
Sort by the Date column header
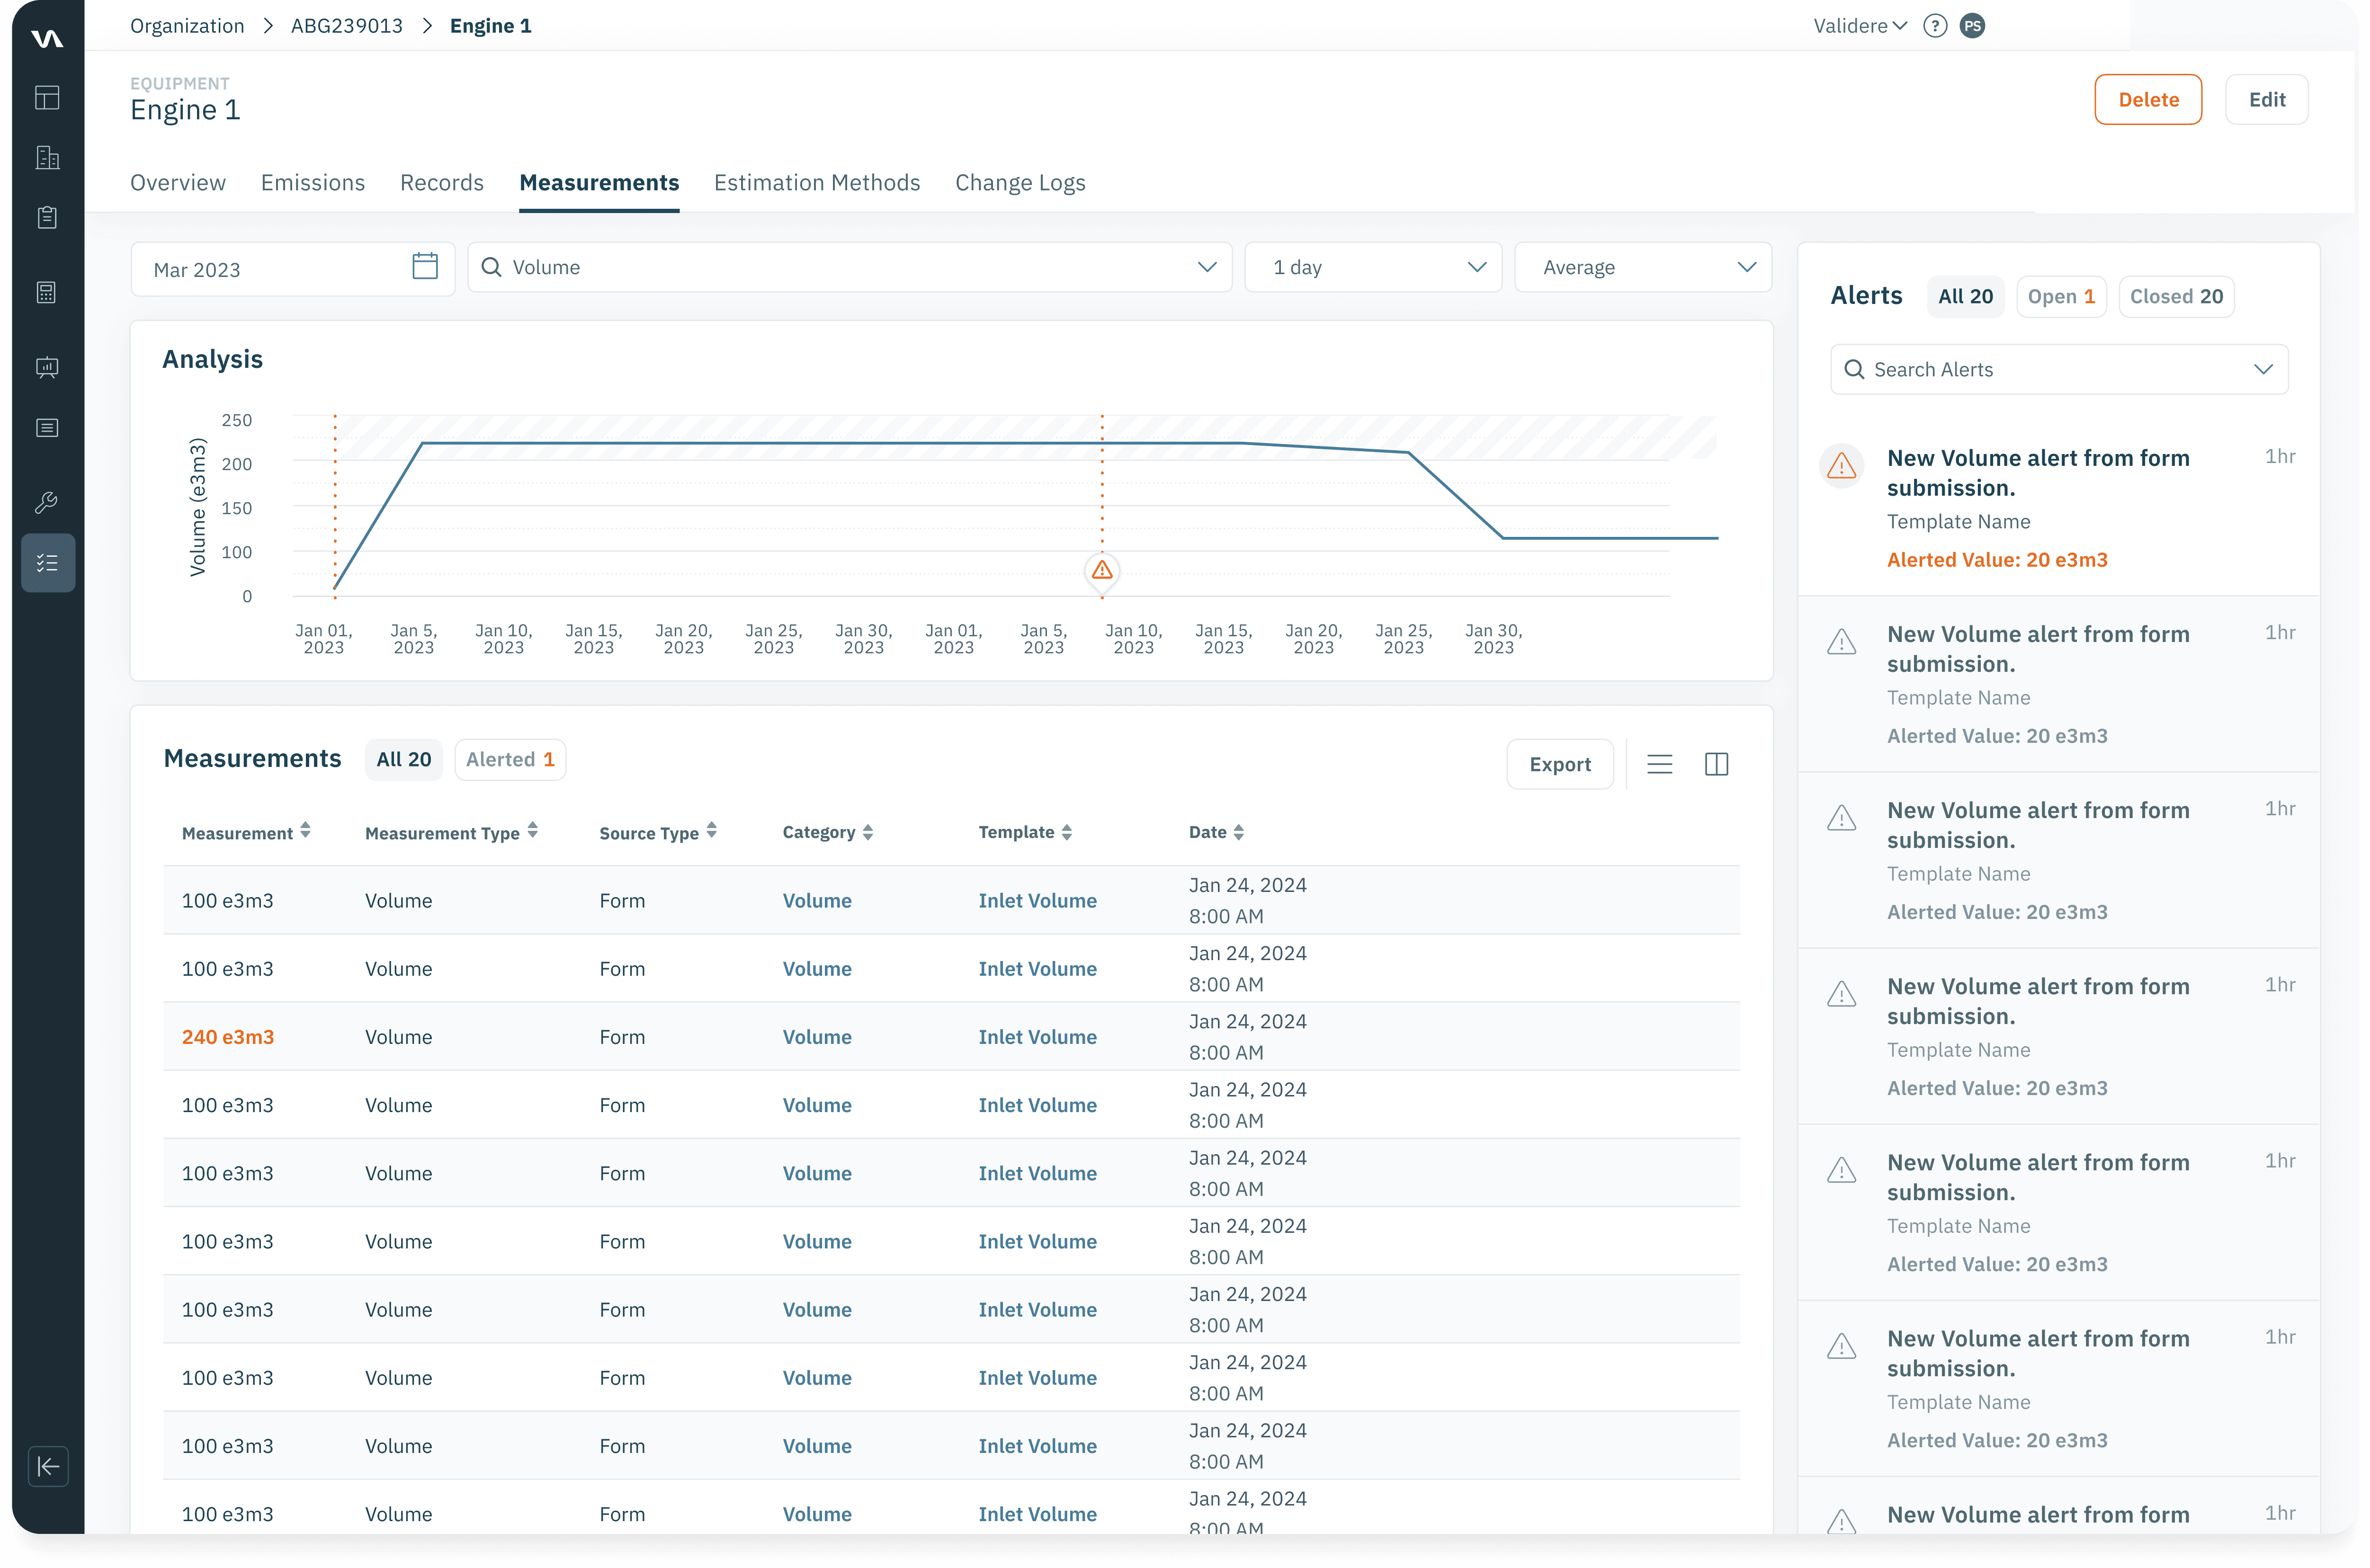coord(1216,832)
